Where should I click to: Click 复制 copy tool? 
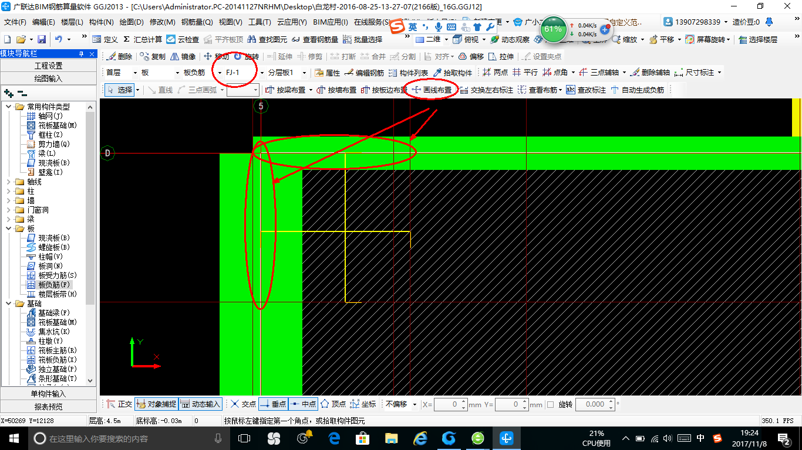pyautogui.click(x=153, y=57)
